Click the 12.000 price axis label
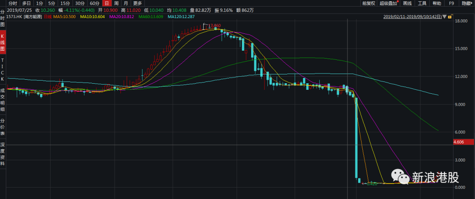475x199 pixels. point(460,77)
